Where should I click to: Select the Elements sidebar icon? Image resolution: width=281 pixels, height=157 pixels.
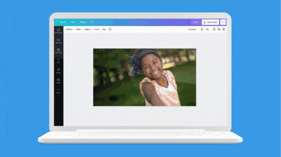58,51
